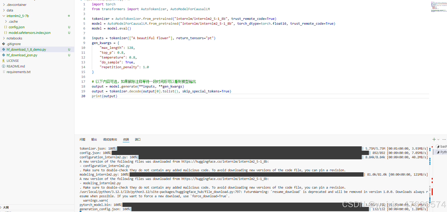Viewport: 447px width, 212px height.
Task: Switch to the 问题 (Problems) tab
Action: click(82, 139)
